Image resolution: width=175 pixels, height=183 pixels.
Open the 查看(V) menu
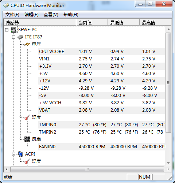(51, 15)
